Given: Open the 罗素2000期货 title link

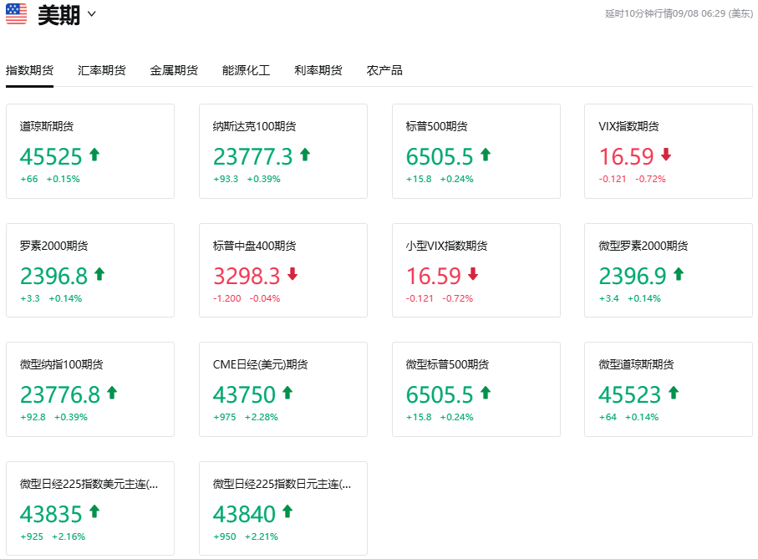Looking at the screenshot, I should click(53, 246).
